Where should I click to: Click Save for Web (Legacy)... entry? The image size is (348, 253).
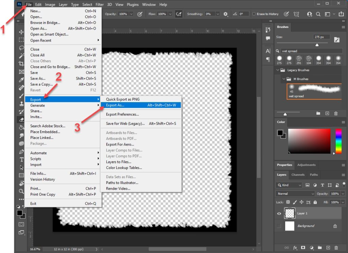125,123
